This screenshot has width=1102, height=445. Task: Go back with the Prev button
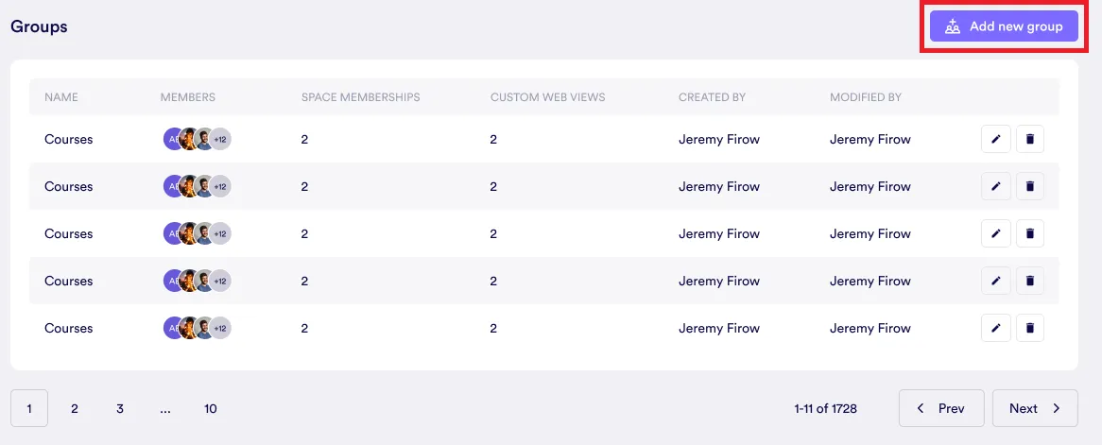click(940, 408)
